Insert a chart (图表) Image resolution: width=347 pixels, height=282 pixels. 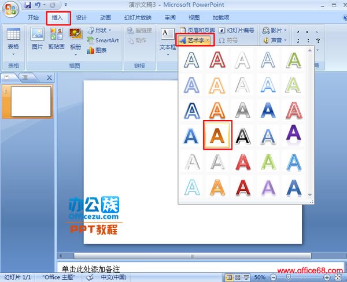97,50
